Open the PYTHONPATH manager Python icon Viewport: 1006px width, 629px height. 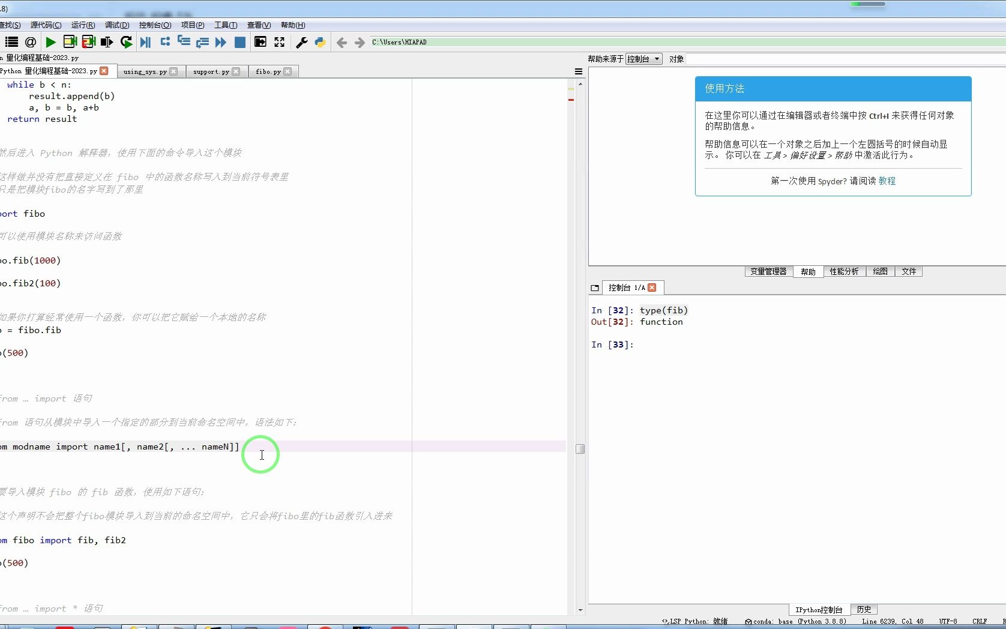320,42
